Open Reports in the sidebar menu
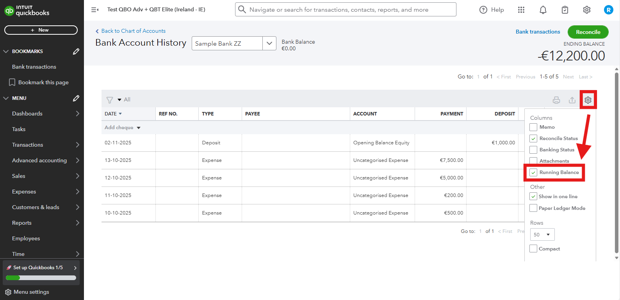Image resolution: width=620 pixels, height=300 pixels. pyautogui.click(x=22, y=223)
